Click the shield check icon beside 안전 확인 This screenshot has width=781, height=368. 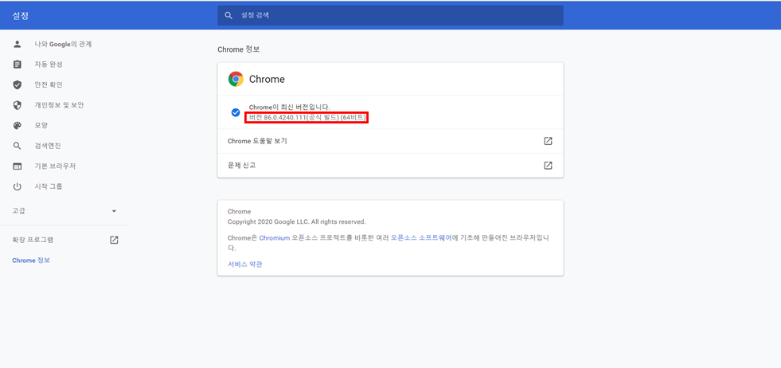click(x=18, y=84)
